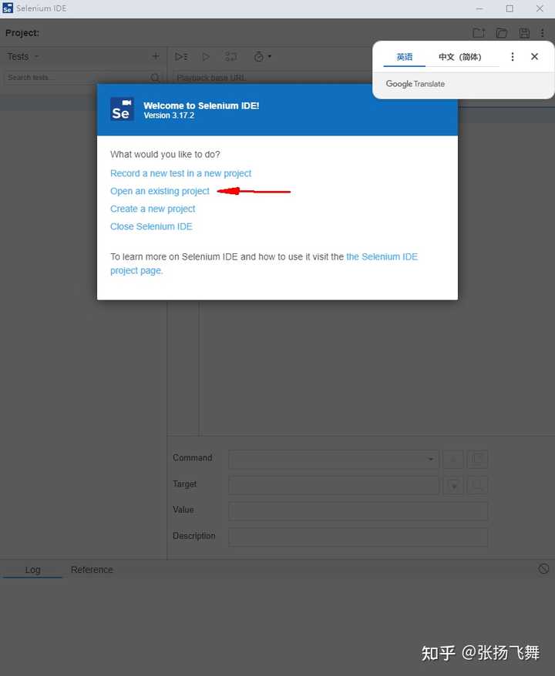Viewport: 555px width, 676px height.
Task: Close the Google Translate popup
Action: (534, 56)
